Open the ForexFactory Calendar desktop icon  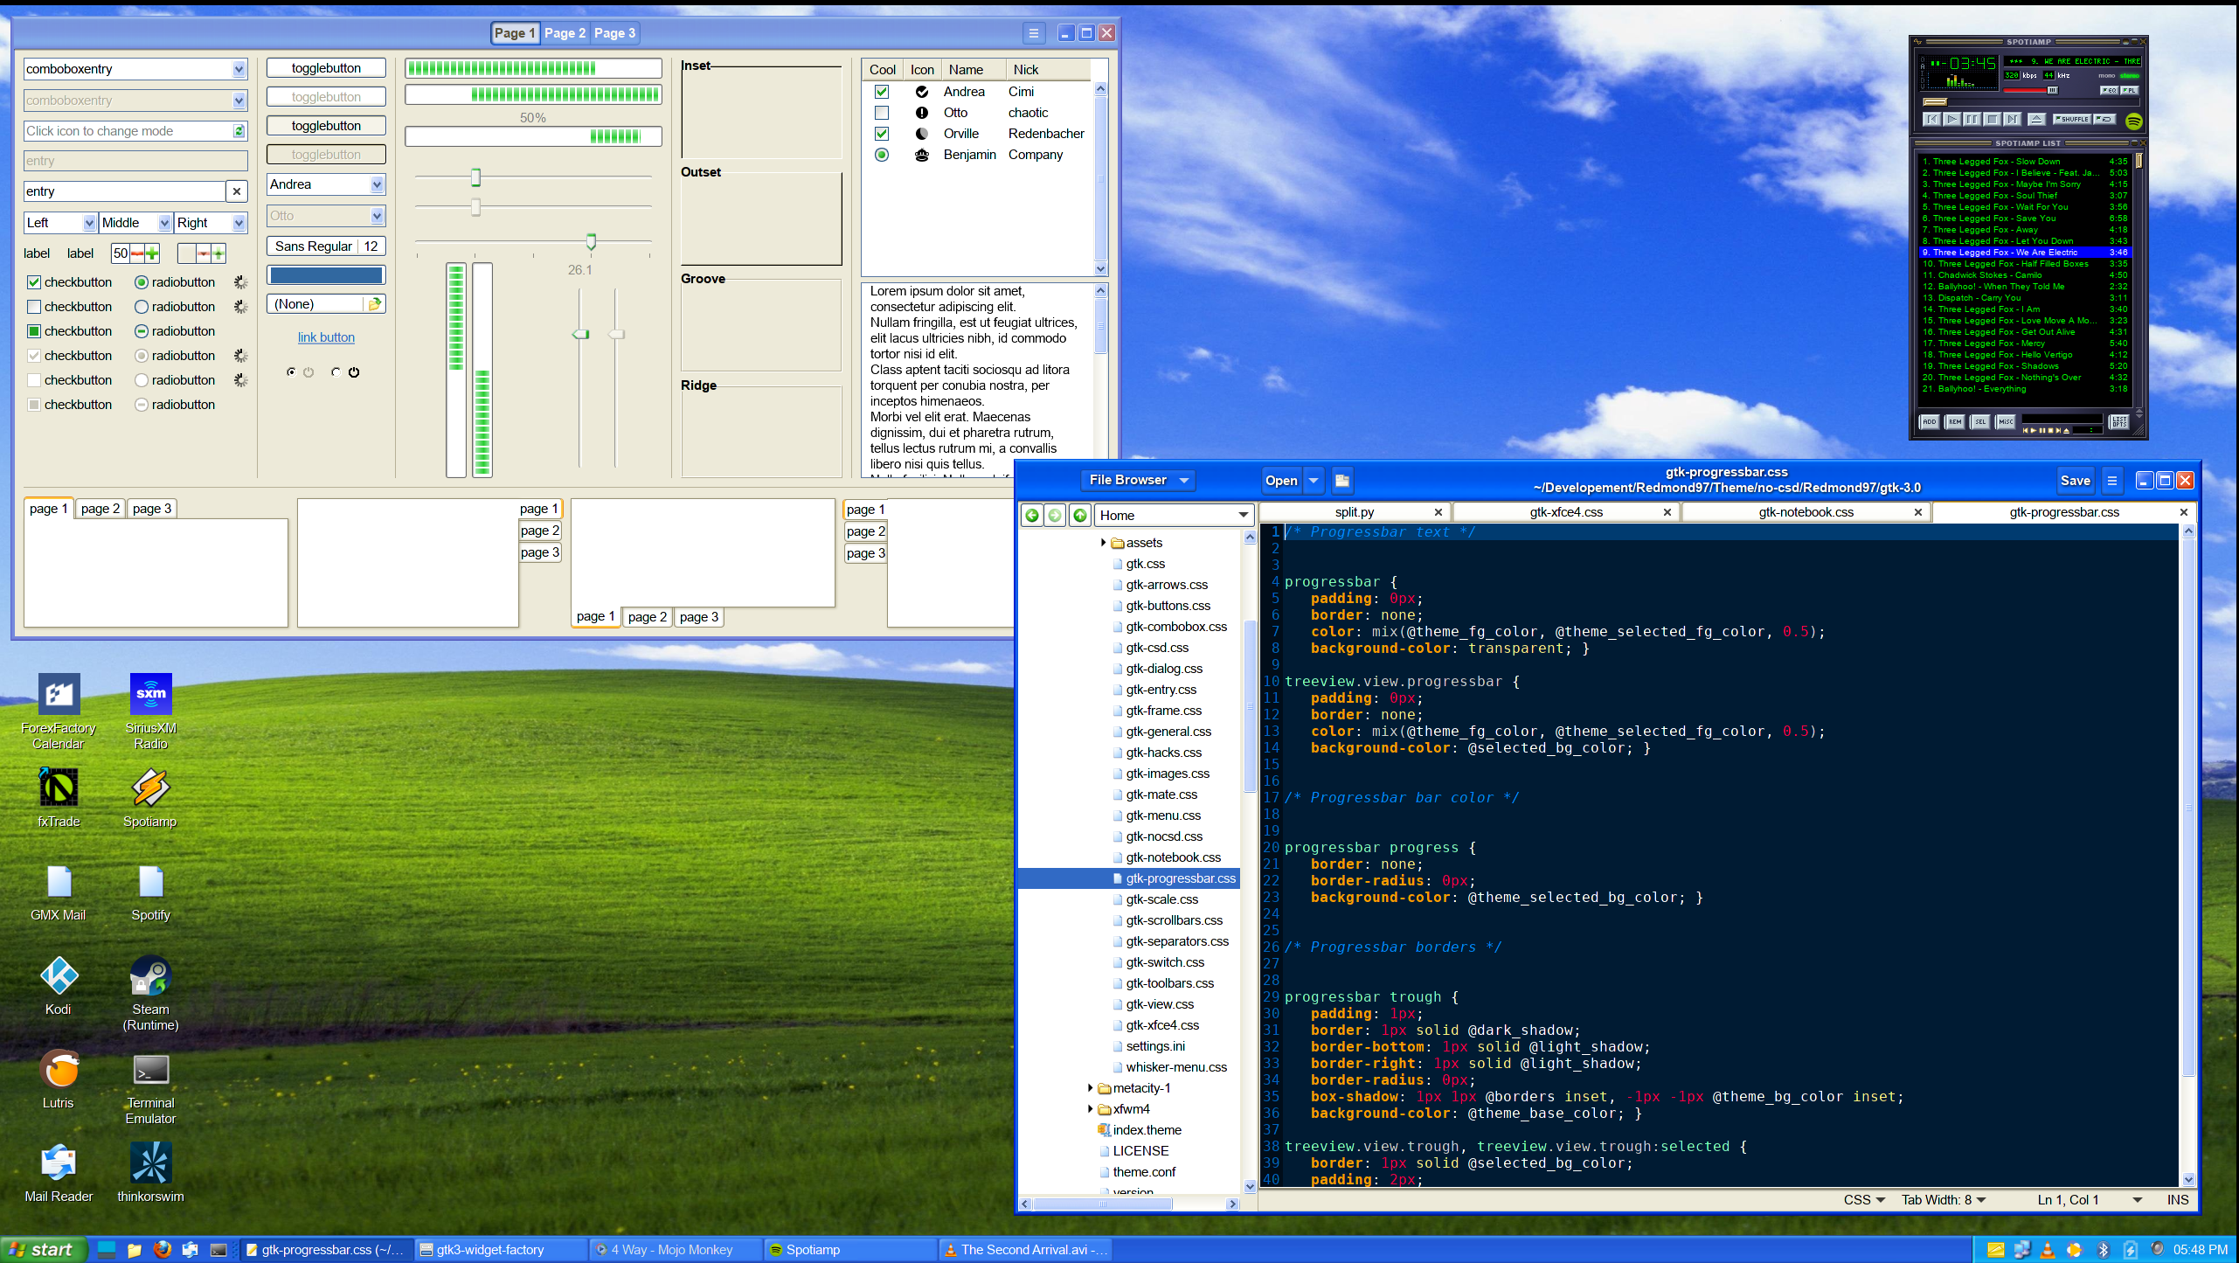(x=59, y=711)
